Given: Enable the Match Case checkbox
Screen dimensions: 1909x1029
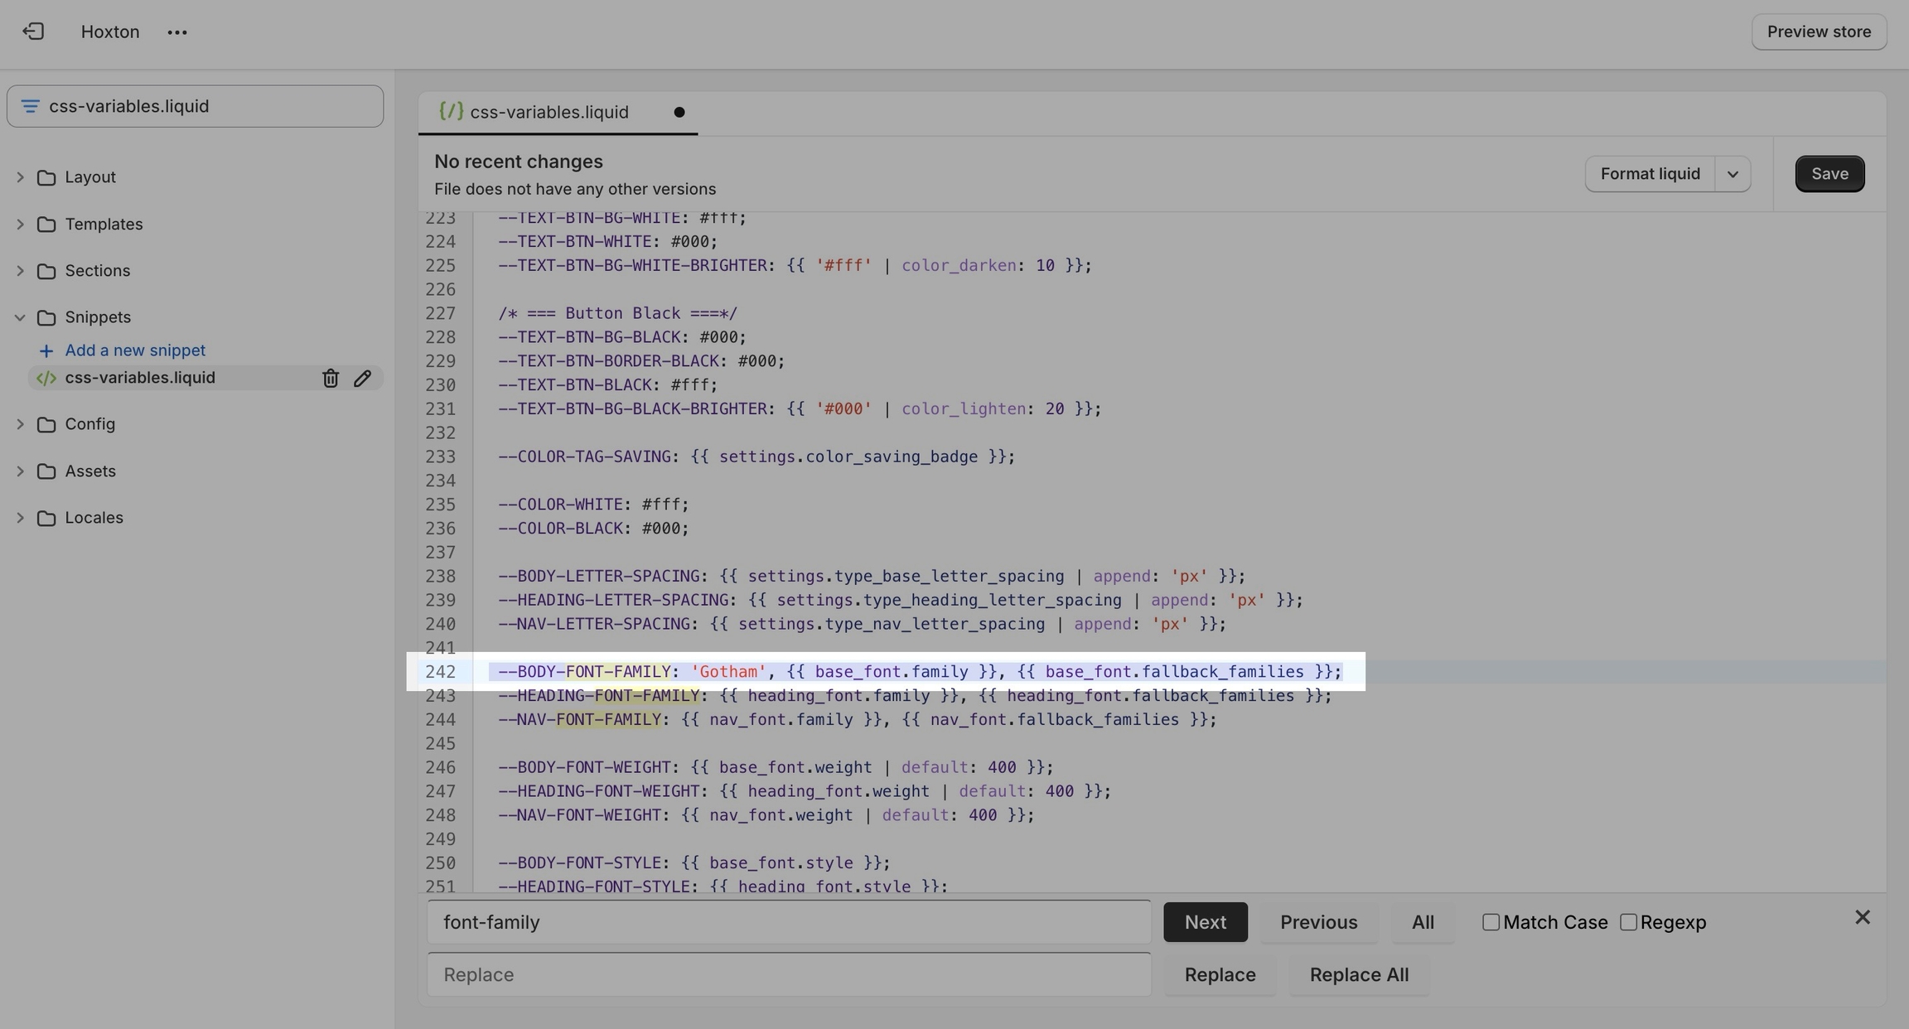Looking at the screenshot, I should [x=1491, y=922].
